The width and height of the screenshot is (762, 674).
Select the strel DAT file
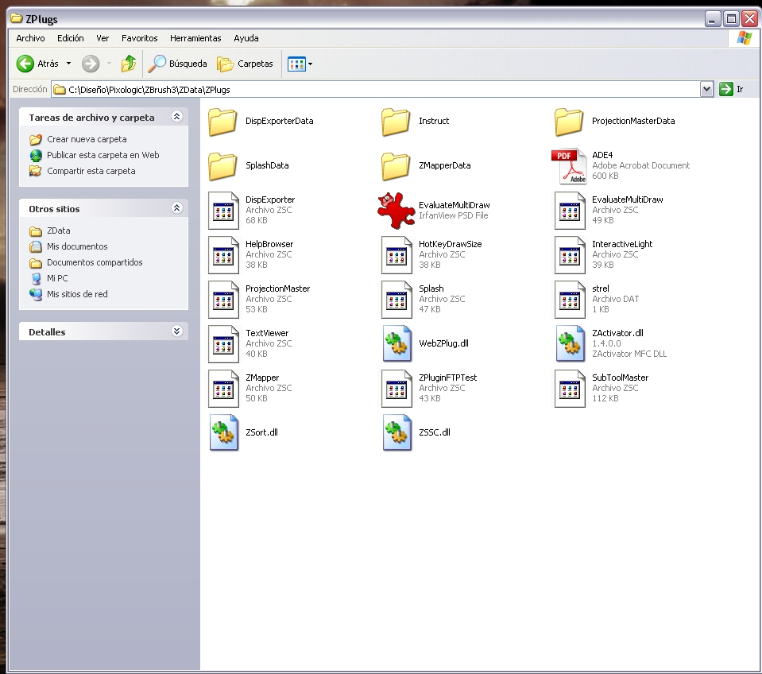[598, 299]
